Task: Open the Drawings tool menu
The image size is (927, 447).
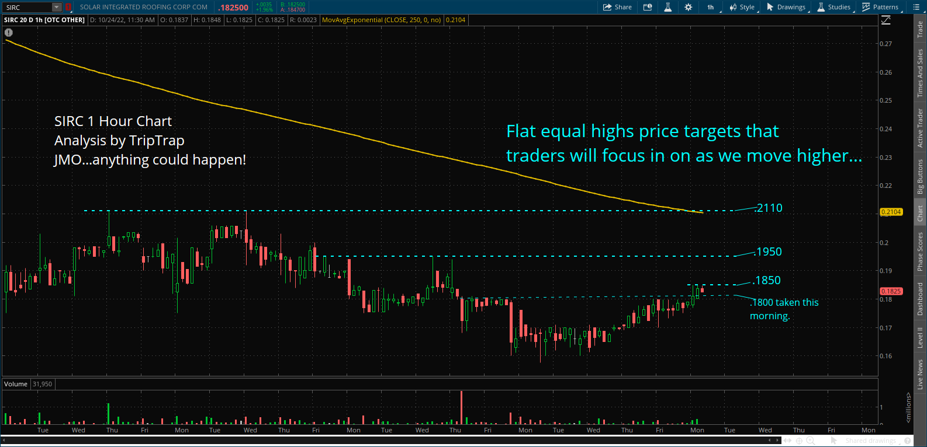Action: (x=786, y=7)
